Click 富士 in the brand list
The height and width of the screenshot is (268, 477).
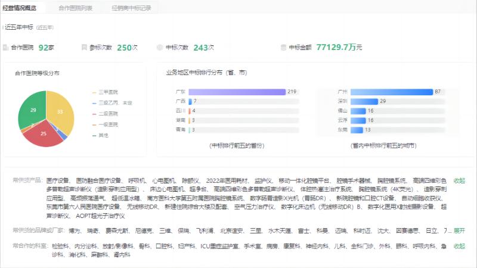tap(303, 231)
